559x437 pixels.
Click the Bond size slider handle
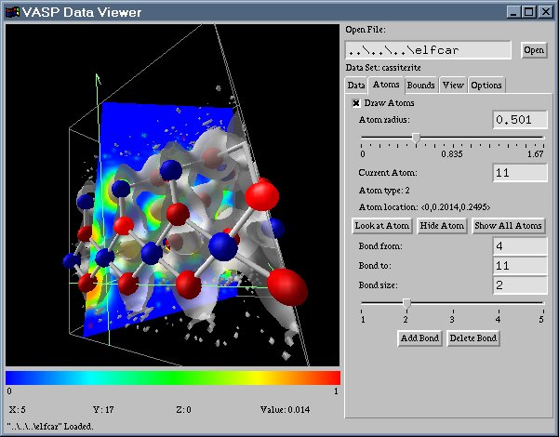coord(406,304)
